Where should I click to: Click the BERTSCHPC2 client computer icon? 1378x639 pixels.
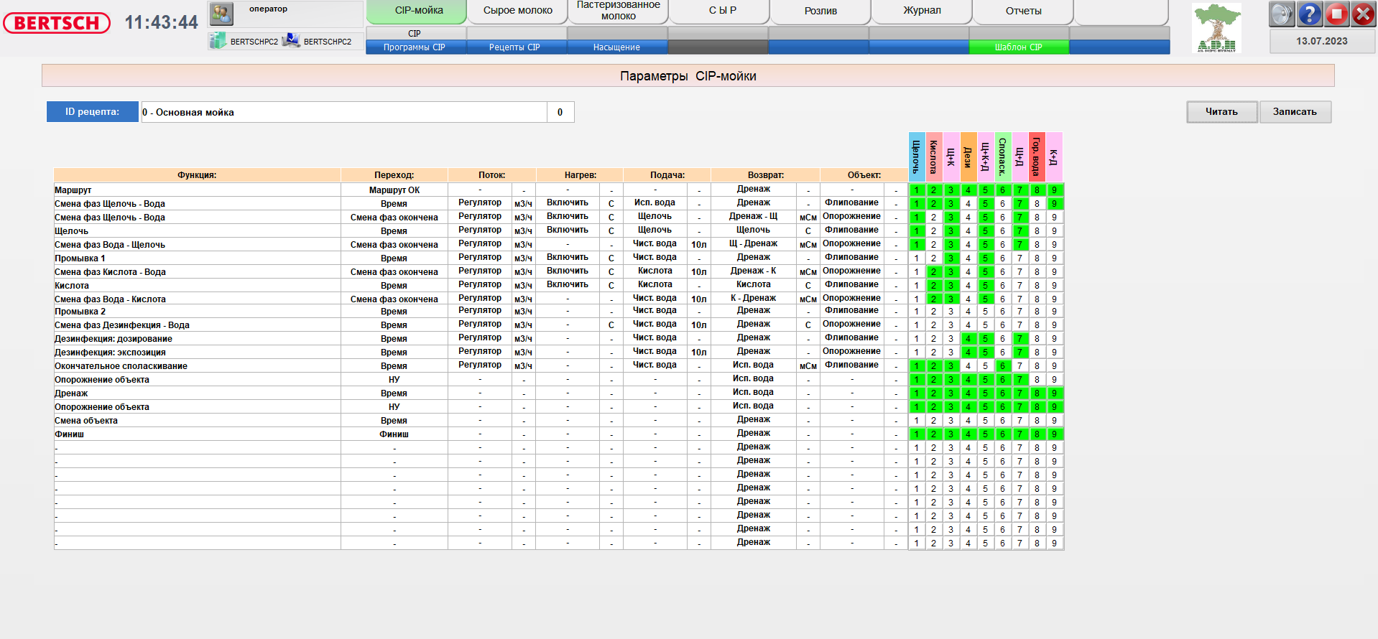[291, 41]
